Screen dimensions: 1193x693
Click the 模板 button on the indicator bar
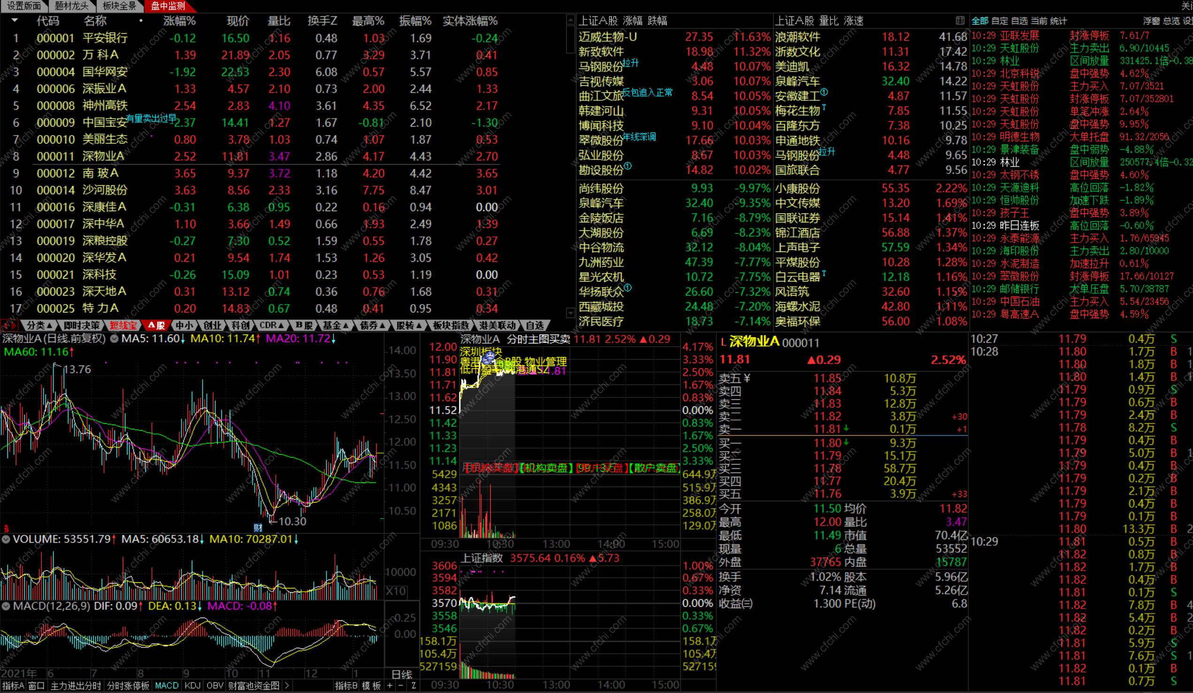pos(372,685)
